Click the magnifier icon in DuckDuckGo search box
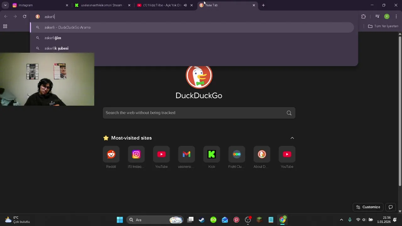The image size is (402, 226). tap(289, 113)
